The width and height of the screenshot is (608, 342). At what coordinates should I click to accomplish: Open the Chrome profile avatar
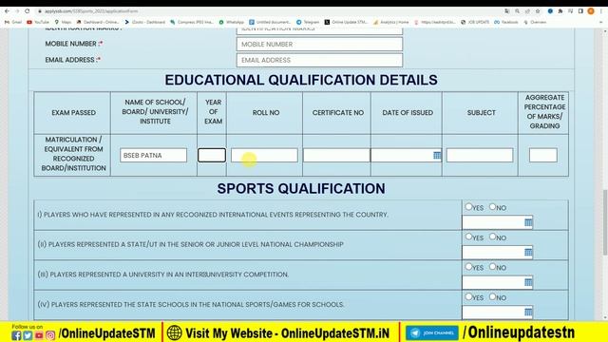591,11
